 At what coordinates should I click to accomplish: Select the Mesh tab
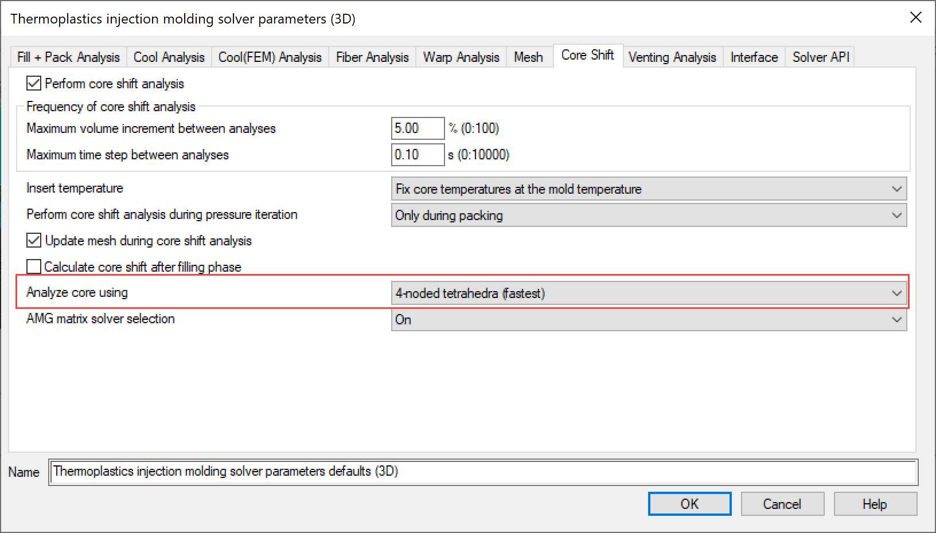[x=528, y=57]
